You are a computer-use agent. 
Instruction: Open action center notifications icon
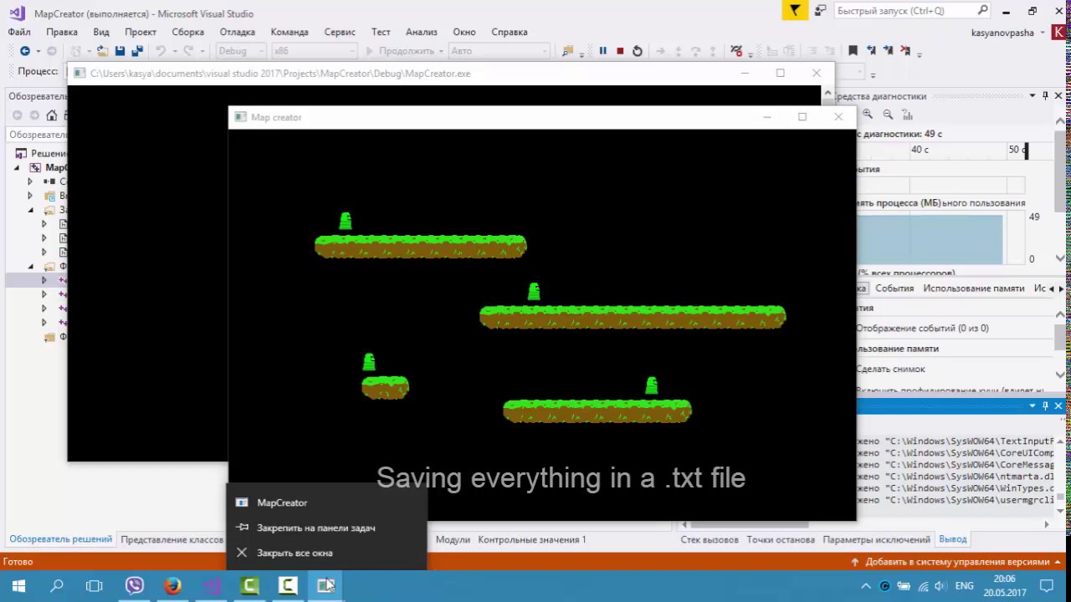pos(1047,585)
